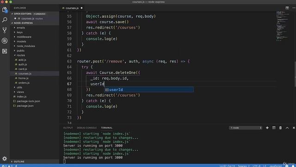The image size is (296, 167).
Task: Expand the views folder
Action: [x=20, y=92]
